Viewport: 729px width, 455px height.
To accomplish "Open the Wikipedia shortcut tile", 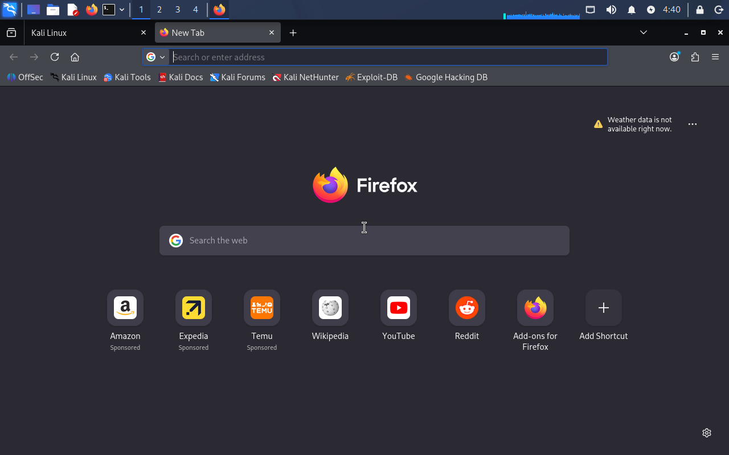I will (x=330, y=308).
